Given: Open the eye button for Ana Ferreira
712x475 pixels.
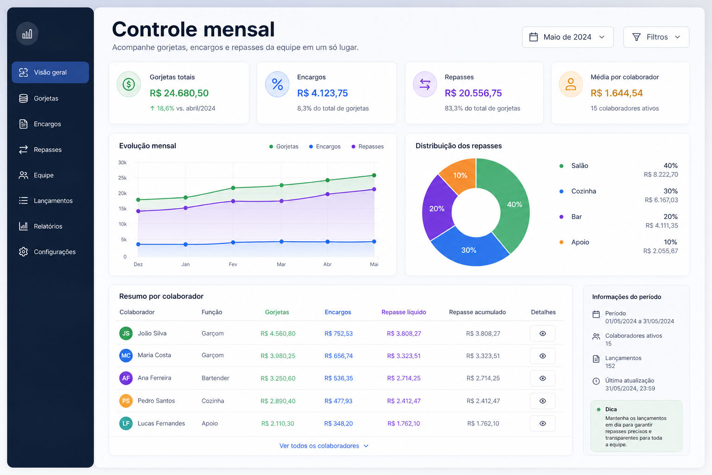Looking at the screenshot, I should tap(542, 378).
